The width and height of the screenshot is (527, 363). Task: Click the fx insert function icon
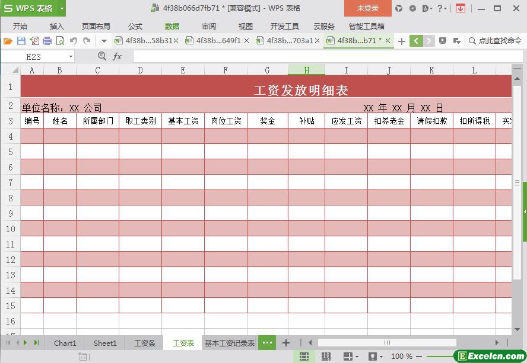pos(118,56)
